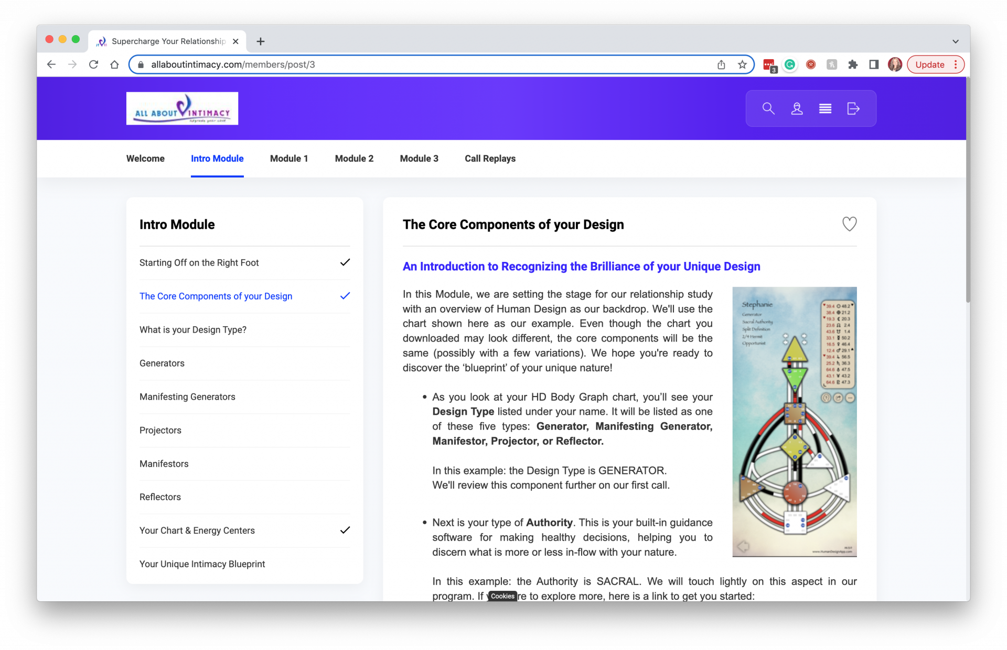Click the Stephanie body graph chart image

pyautogui.click(x=794, y=422)
